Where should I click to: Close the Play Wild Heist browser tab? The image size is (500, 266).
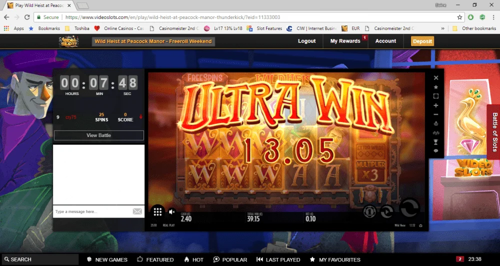click(x=69, y=5)
